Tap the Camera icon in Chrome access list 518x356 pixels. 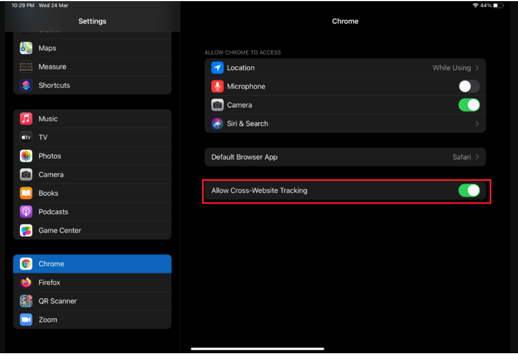(217, 105)
